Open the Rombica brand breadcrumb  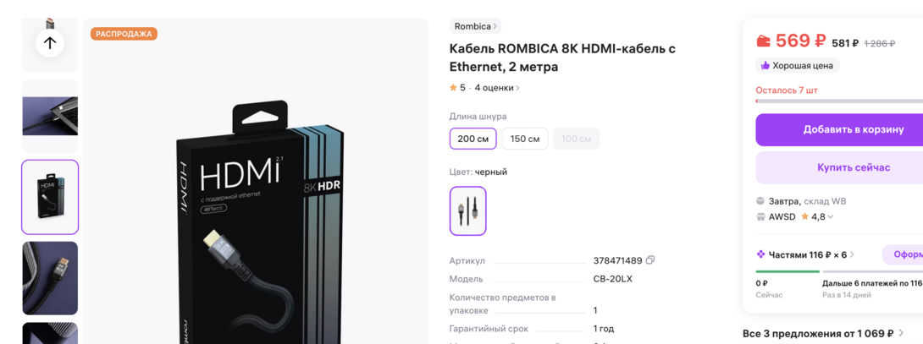tap(474, 26)
